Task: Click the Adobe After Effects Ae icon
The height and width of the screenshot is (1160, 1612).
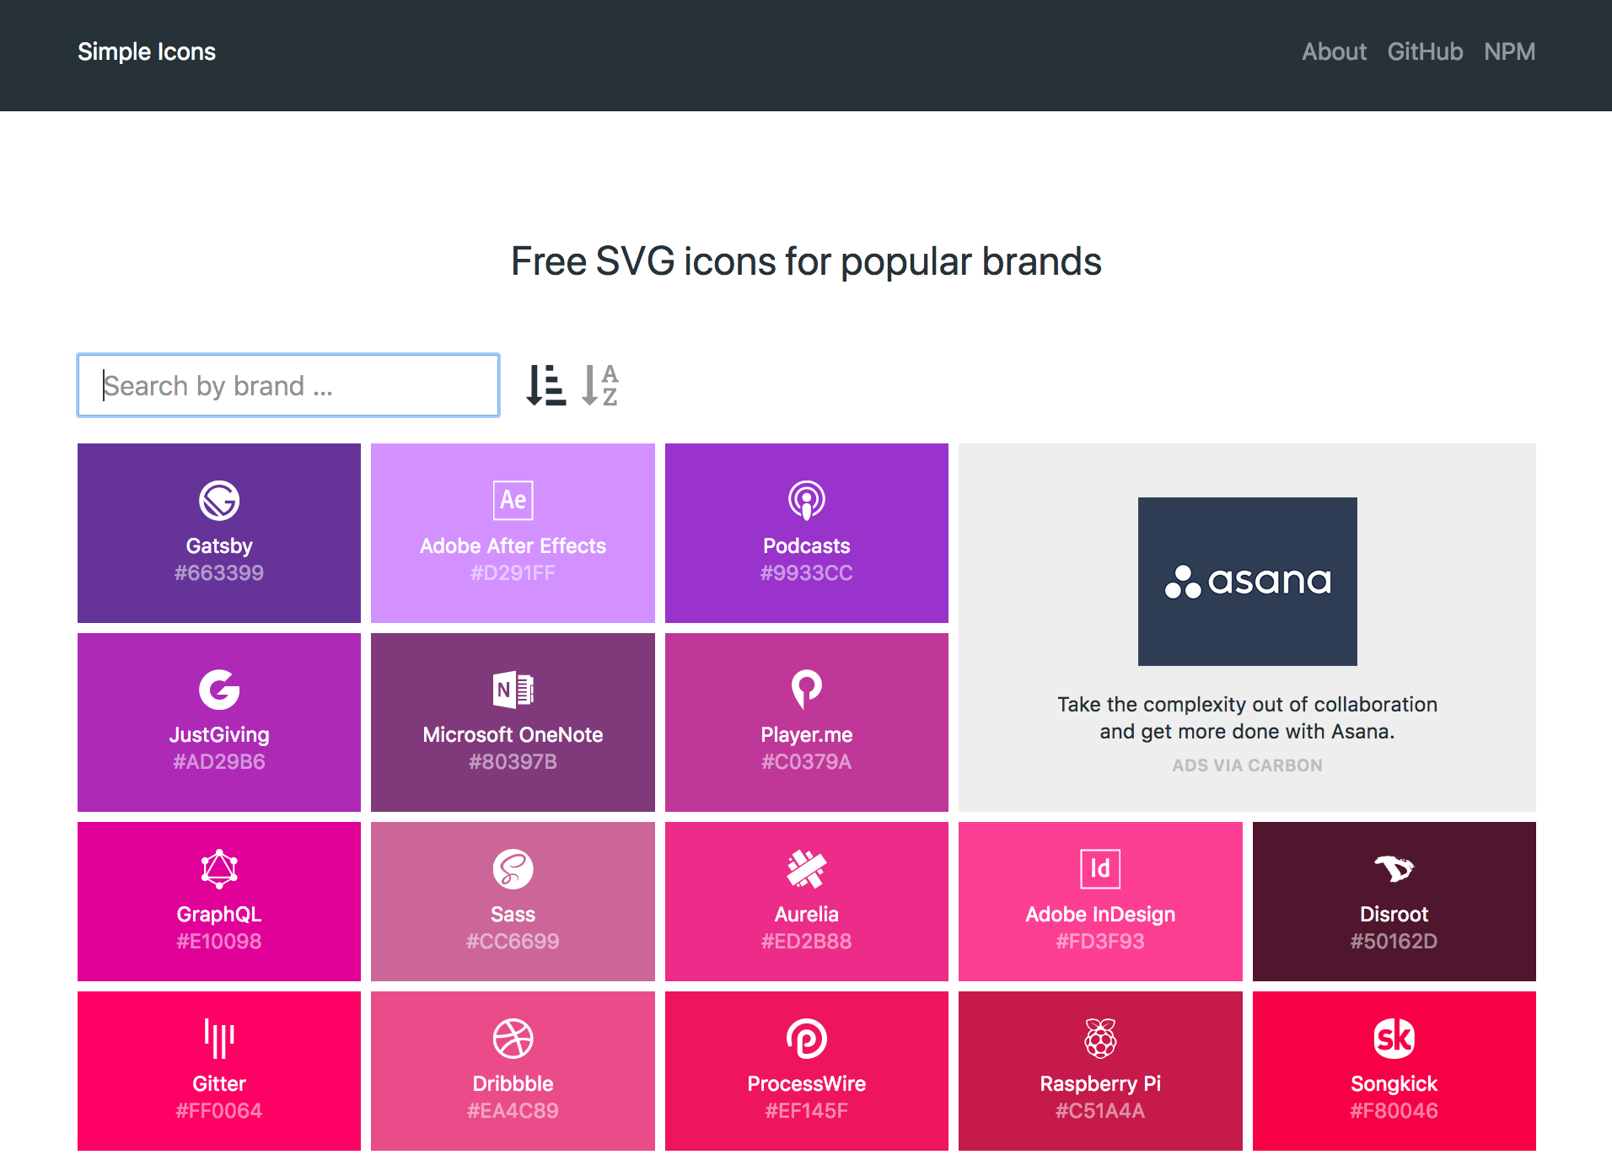Action: (513, 500)
